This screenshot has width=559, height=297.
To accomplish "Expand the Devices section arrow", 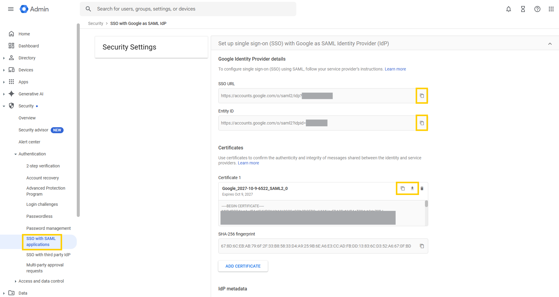I will (x=4, y=70).
